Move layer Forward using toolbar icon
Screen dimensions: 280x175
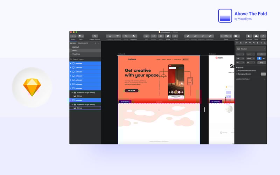[x=110, y=36]
